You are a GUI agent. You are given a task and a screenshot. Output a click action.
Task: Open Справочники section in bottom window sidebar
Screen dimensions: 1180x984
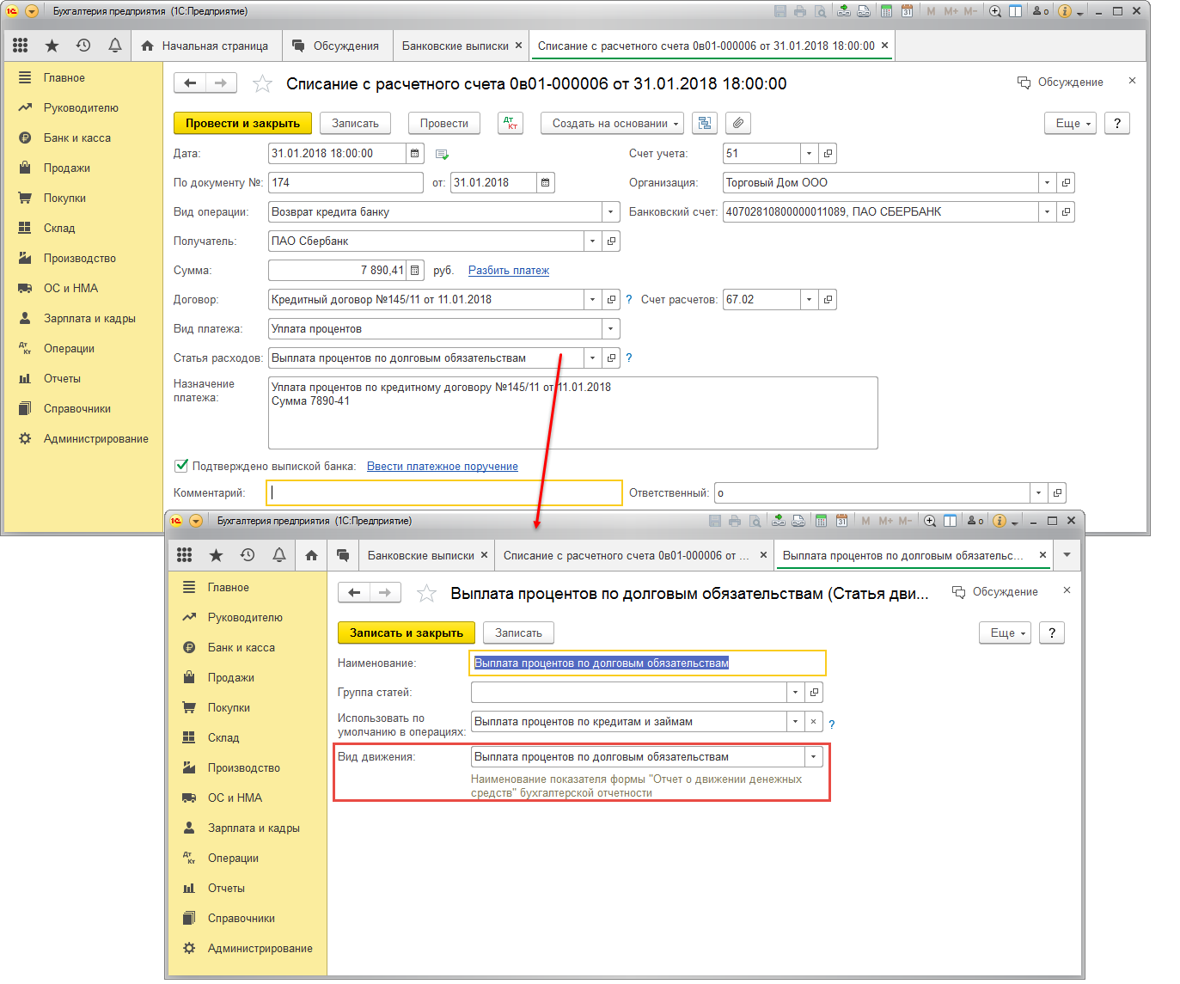[242, 918]
